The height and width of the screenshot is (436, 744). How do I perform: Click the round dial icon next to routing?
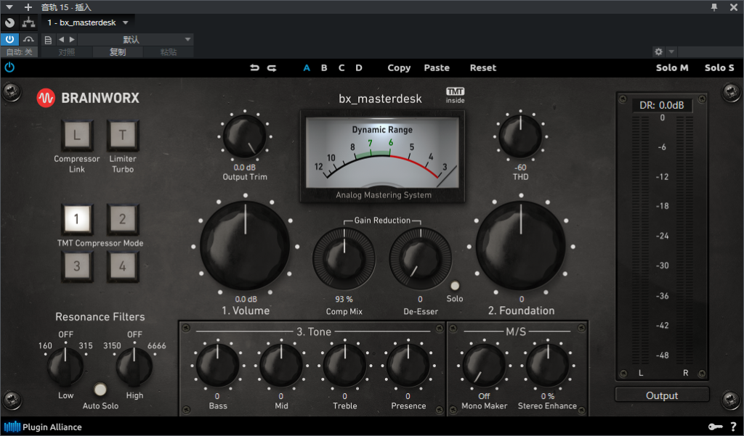(9, 22)
